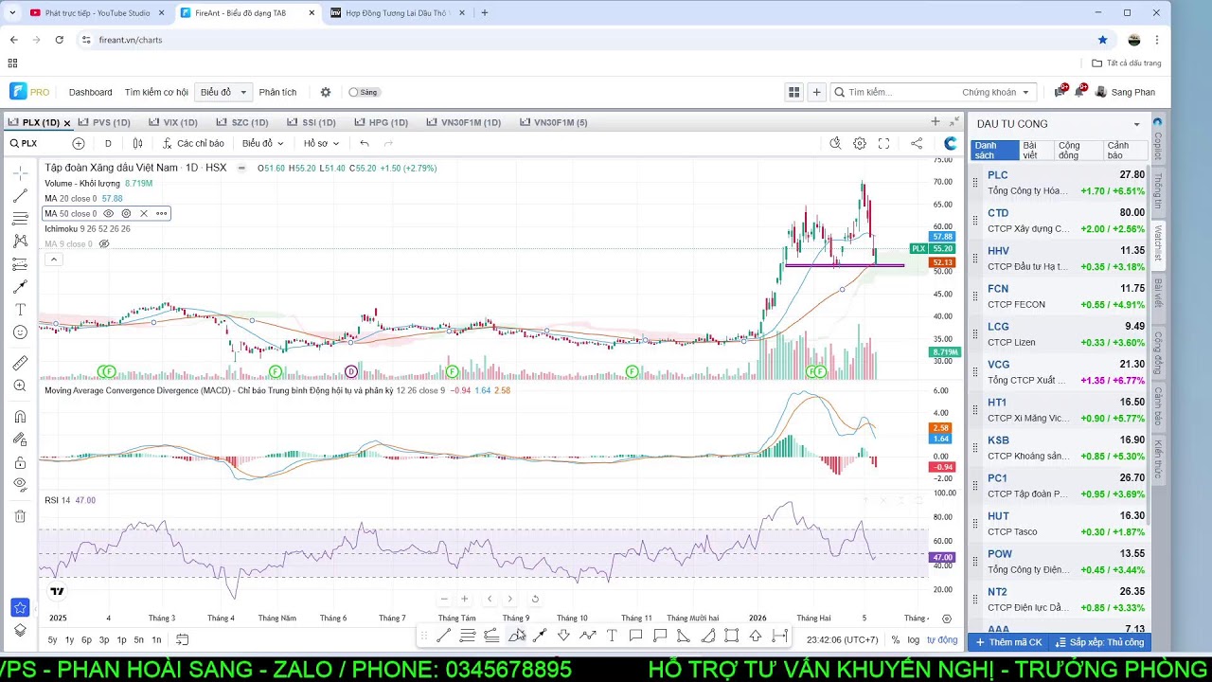Select the crosshair cursor tool
Screen dimensions: 1212x682
20,173
